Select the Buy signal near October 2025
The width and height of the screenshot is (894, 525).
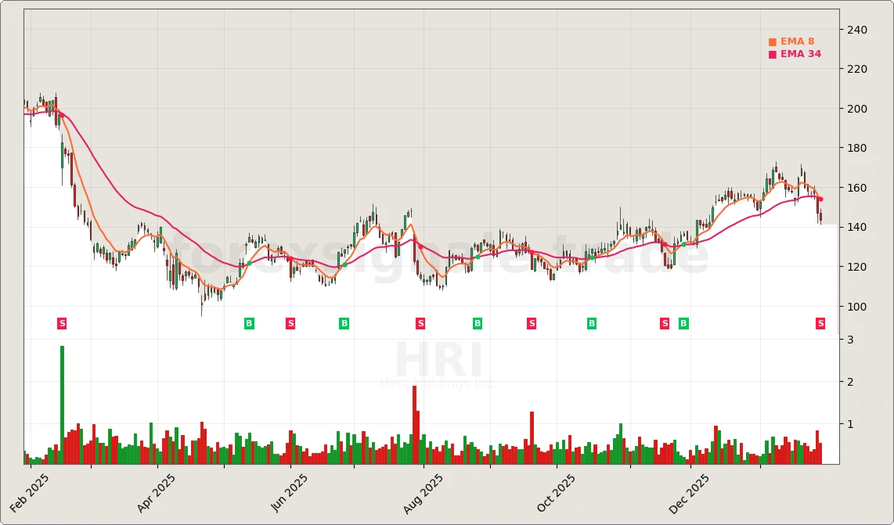pyautogui.click(x=590, y=322)
